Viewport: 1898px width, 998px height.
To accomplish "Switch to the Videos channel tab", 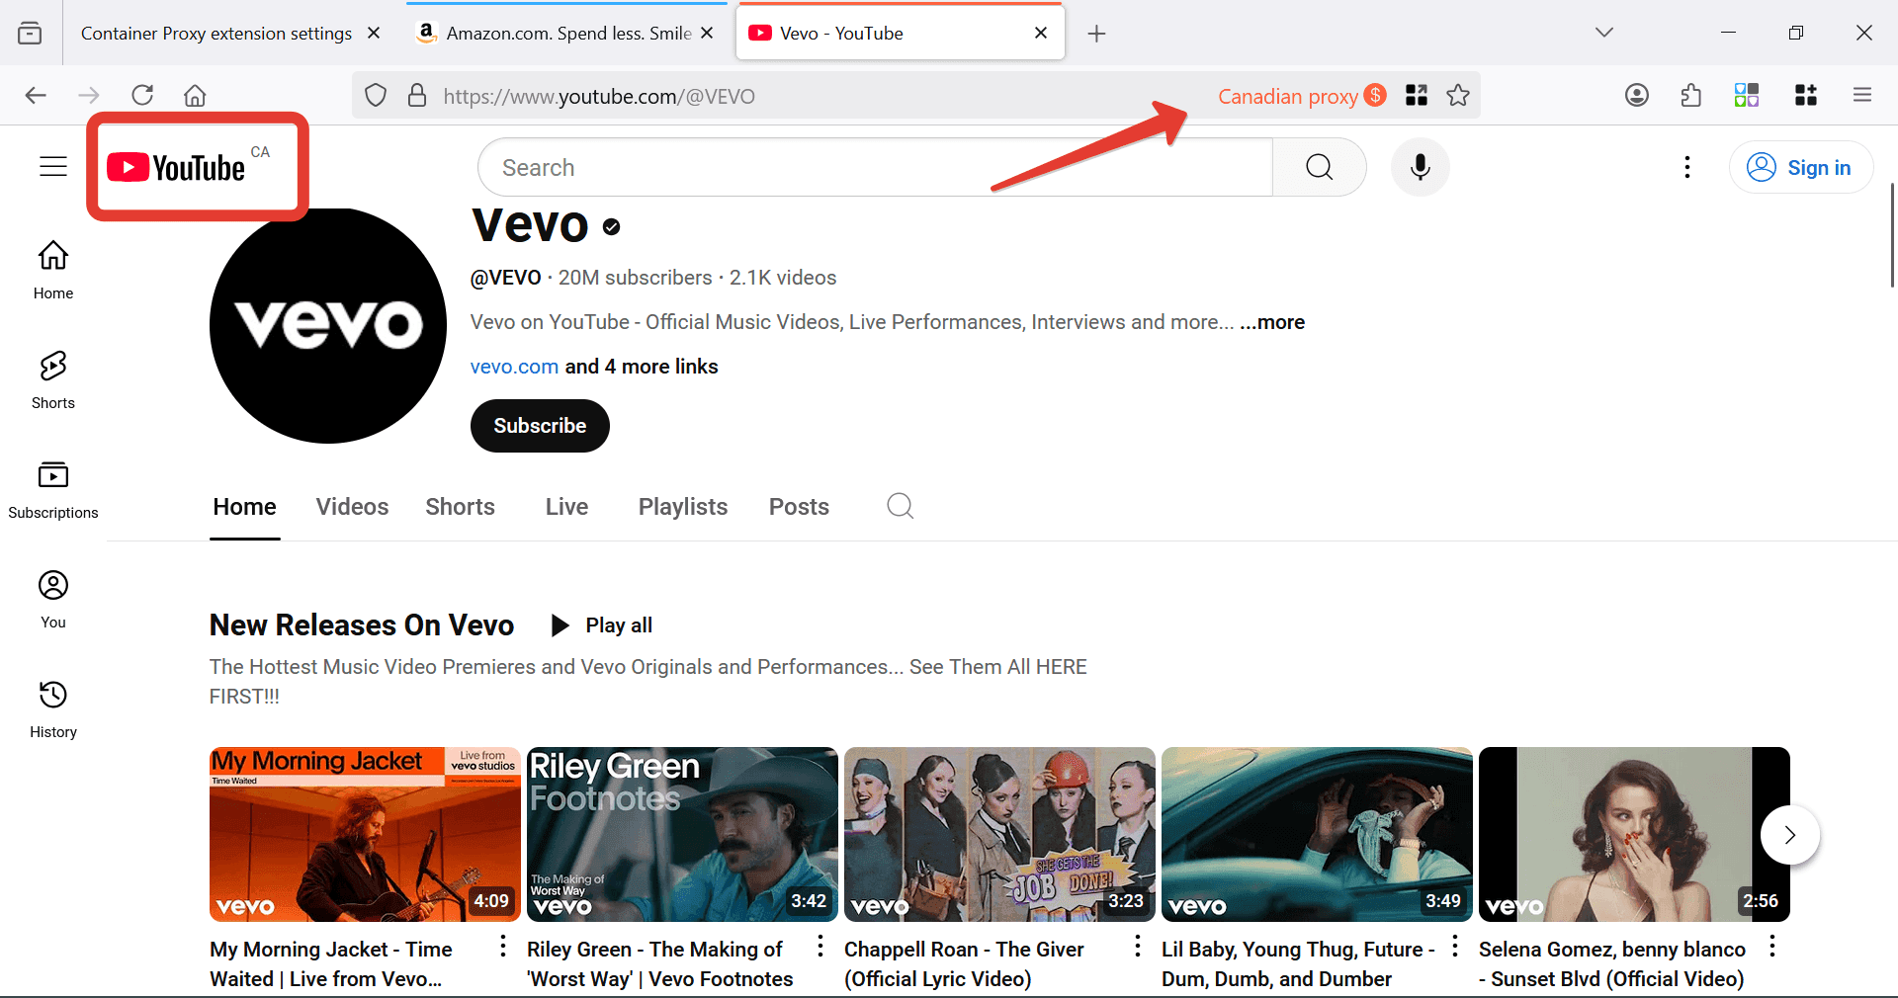I will [x=352, y=507].
